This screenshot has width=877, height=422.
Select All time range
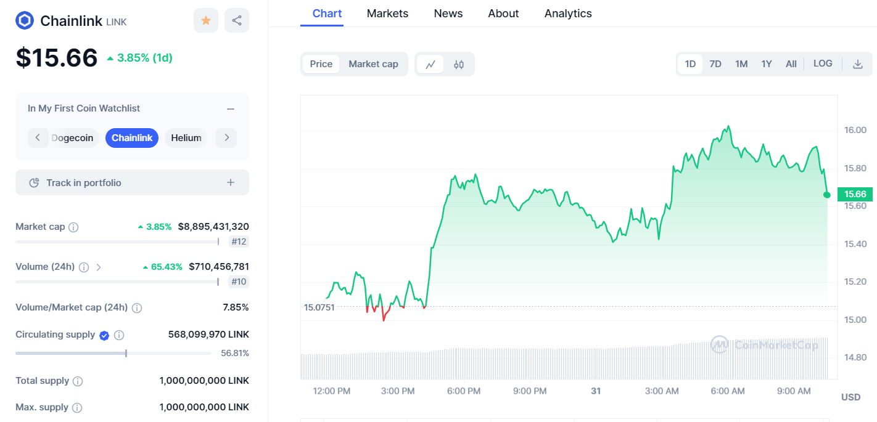point(791,64)
